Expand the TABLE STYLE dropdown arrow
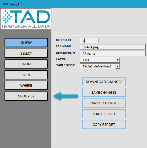The height and width of the screenshot is (148, 147). click(x=117, y=66)
